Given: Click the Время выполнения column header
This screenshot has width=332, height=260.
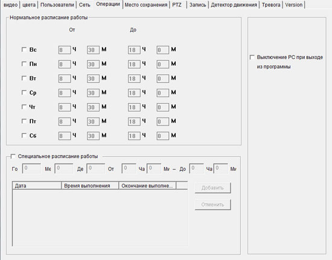Looking at the screenshot, I should pos(90,186).
